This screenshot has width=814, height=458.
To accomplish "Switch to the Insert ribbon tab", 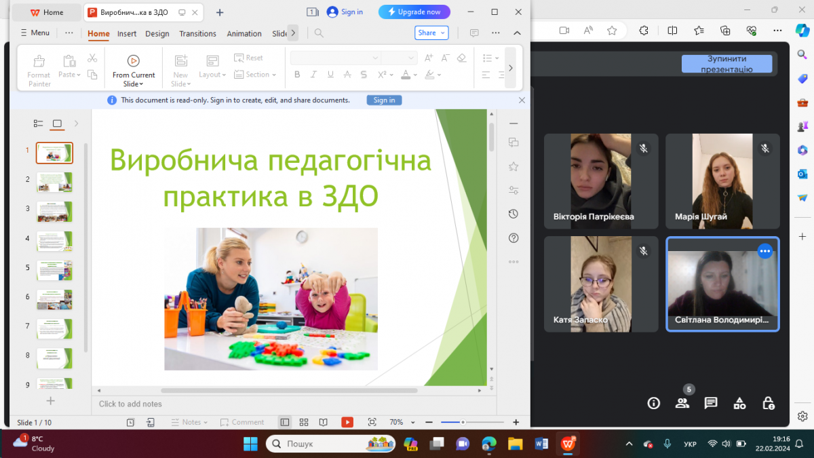I will coord(127,33).
